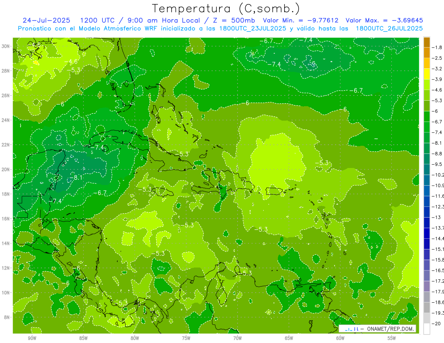This screenshot has width=444, height=343.
Task: Click the 75W longitude axis label
Action: point(186,338)
